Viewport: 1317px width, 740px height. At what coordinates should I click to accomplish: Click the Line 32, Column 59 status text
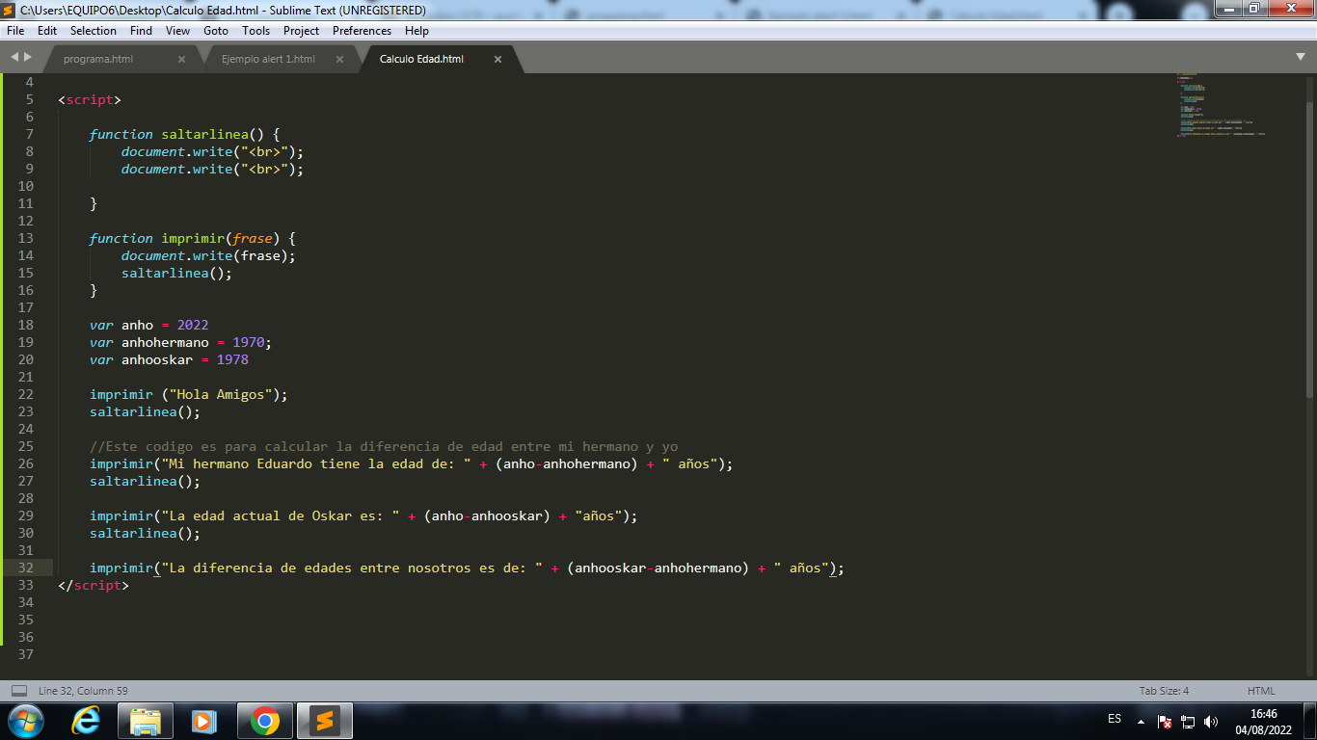(x=83, y=691)
